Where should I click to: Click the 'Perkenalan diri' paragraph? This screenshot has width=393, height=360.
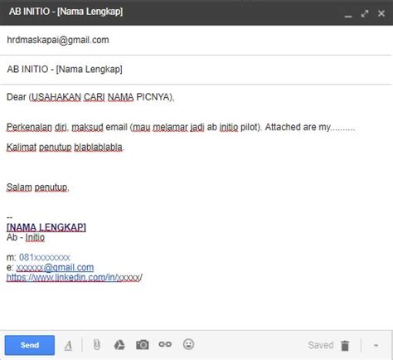point(181,127)
